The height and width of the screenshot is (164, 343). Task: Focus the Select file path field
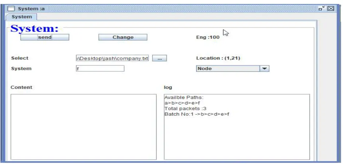click(113, 58)
